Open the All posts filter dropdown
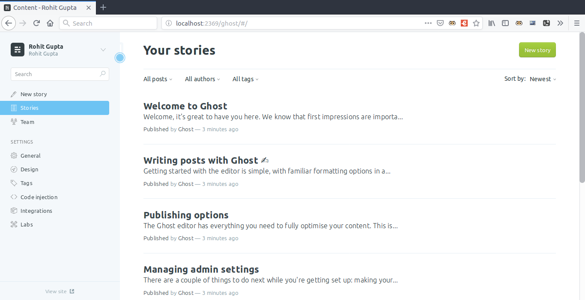The width and height of the screenshot is (585, 300). (x=158, y=79)
